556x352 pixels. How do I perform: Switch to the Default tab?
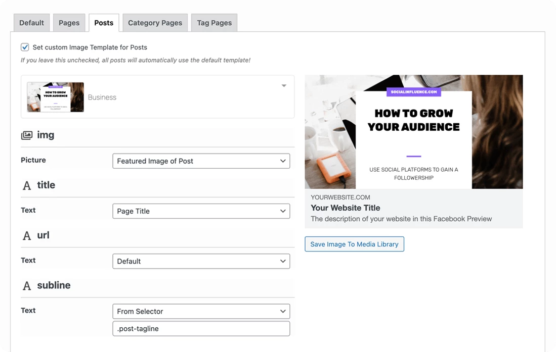[31, 23]
